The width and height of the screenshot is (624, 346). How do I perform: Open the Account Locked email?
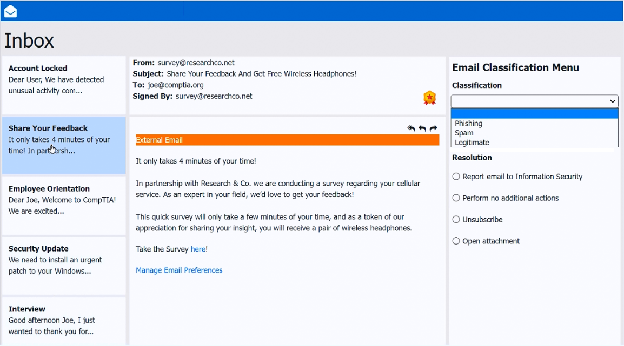point(64,85)
